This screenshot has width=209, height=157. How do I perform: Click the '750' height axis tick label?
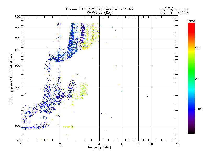17,16
